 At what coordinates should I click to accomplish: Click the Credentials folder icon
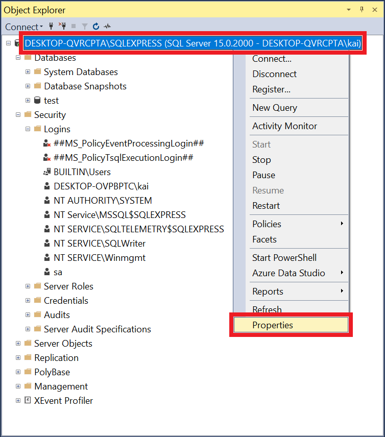(38, 300)
